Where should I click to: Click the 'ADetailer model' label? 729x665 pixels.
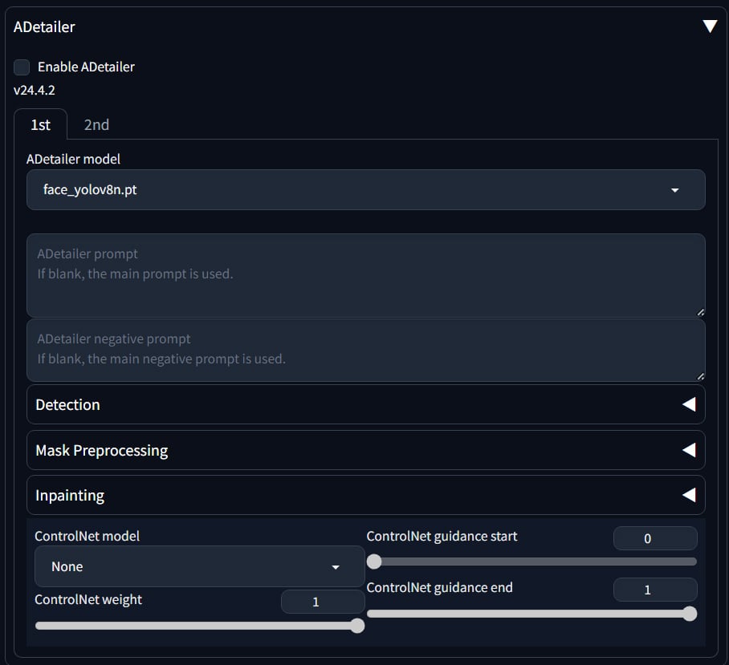[73, 159]
